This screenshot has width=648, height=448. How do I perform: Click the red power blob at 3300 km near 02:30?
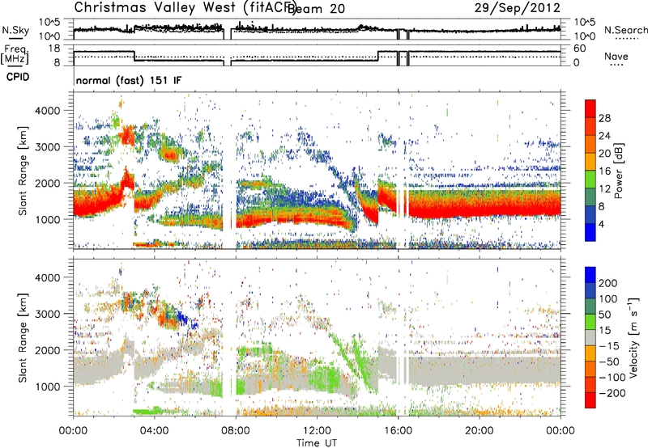[127, 135]
